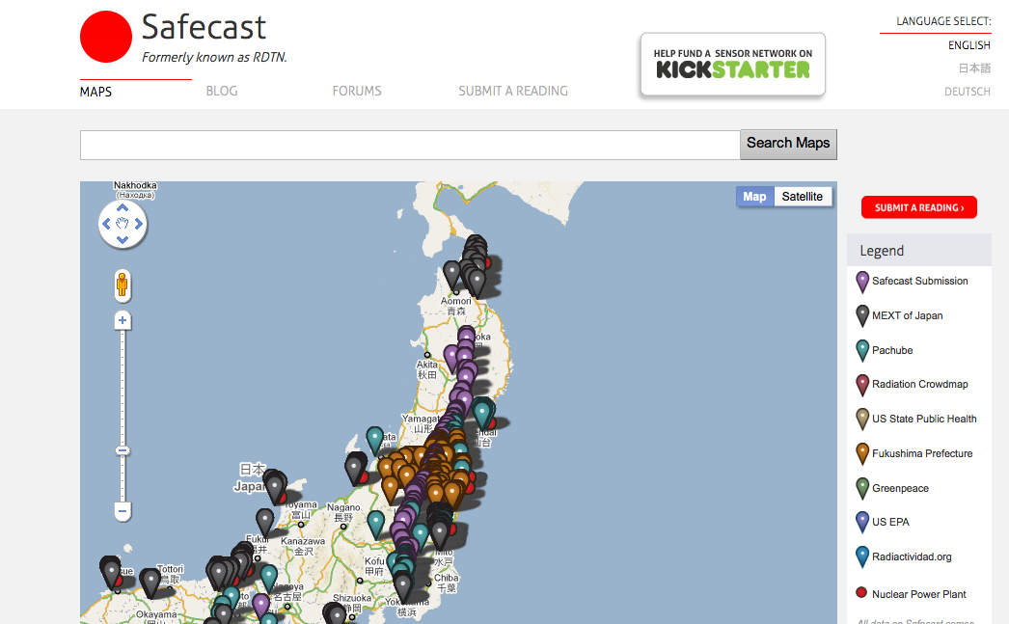Click the Fukushima Prefecture legend label

pyautogui.click(x=922, y=453)
